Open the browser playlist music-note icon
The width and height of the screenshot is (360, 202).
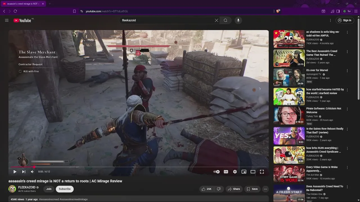333,11
